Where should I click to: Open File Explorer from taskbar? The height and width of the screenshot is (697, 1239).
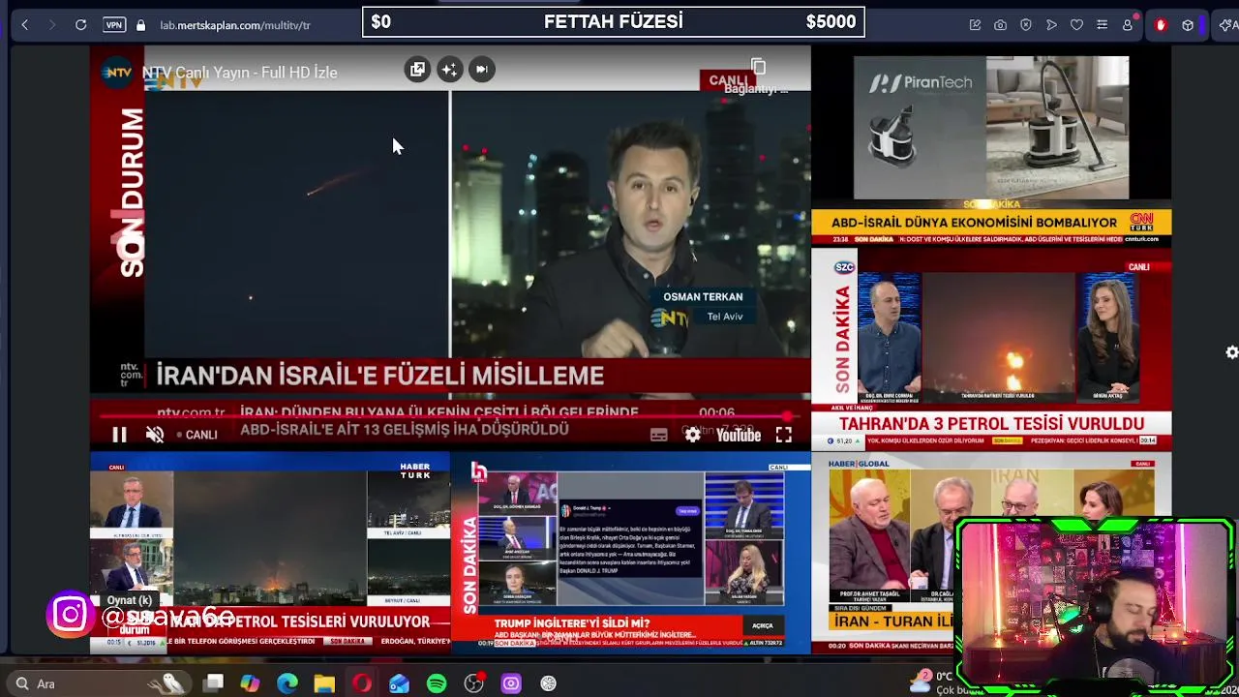324,683
